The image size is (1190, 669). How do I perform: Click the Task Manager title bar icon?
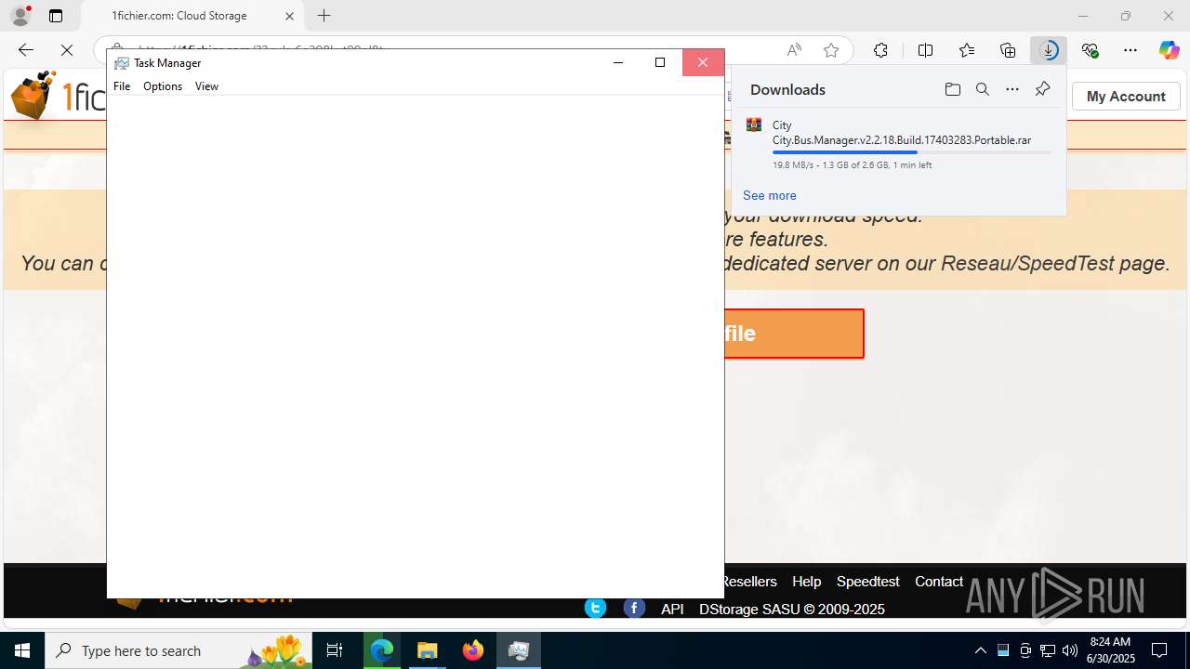[121, 63]
